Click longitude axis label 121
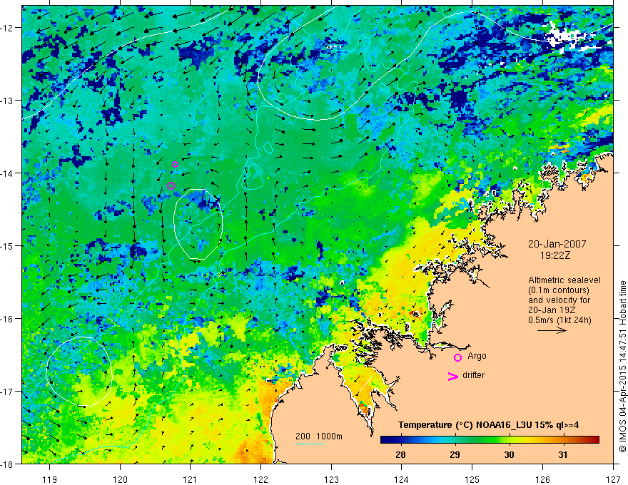The height and width of the screenshot is (485, 628). click(x=191, y=479)
